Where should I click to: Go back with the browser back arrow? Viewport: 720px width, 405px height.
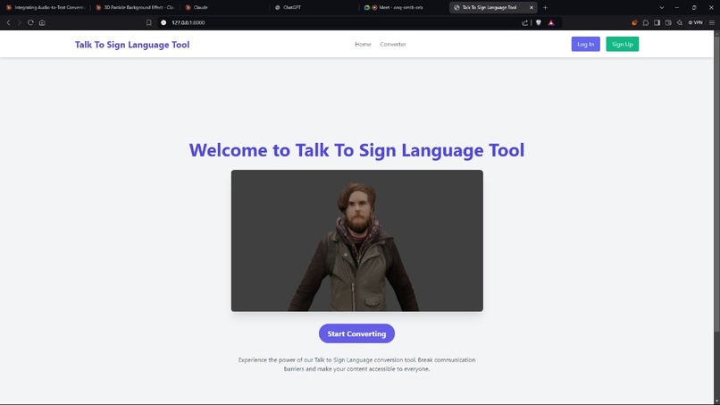(x=8, y=22)
